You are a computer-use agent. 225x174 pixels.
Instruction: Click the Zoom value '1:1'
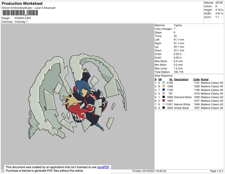pos(217,17)
